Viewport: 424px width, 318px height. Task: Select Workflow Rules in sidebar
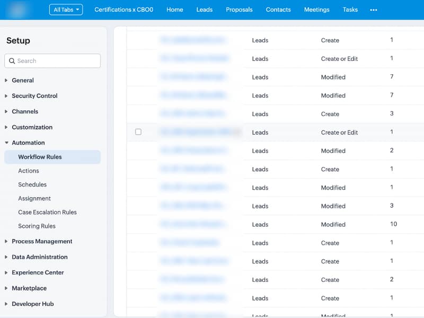(52, 157)
